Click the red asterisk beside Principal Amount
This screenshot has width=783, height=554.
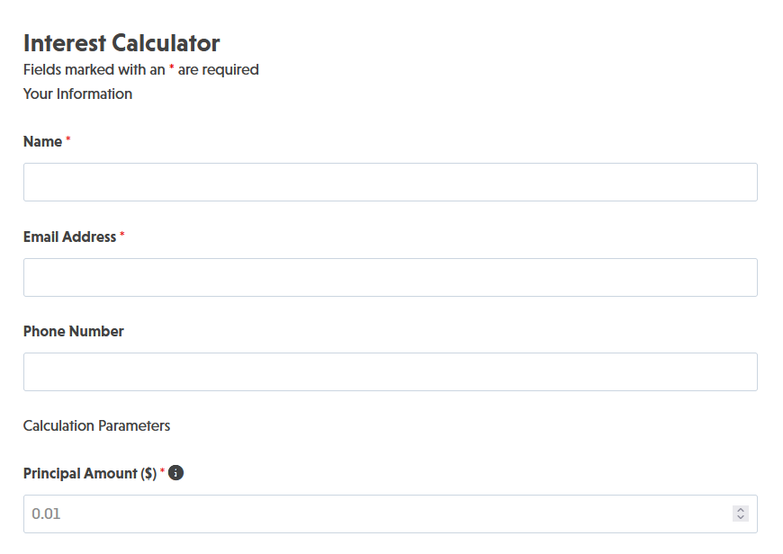[162, 472]
